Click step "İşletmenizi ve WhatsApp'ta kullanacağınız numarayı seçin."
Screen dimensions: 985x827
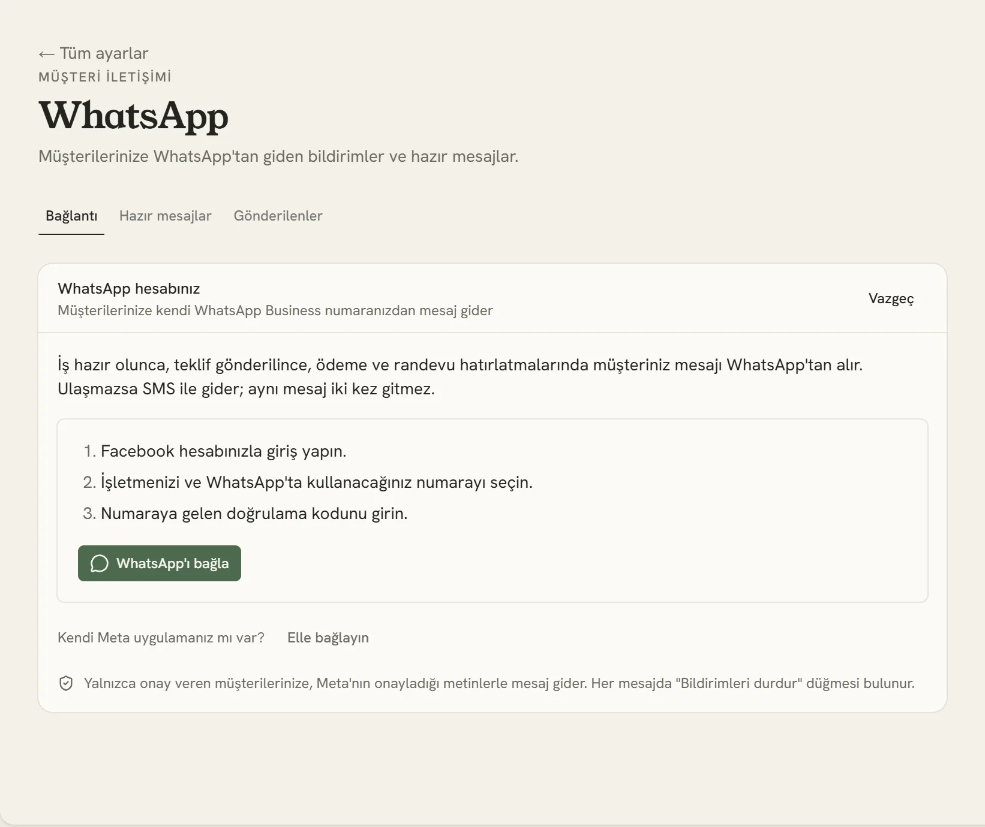pyautogui.click(x=317, y=482)
